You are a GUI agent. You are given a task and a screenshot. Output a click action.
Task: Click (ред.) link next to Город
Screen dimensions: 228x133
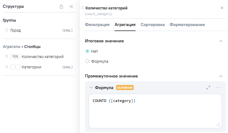pyautogui.click(x=68, y=30)
